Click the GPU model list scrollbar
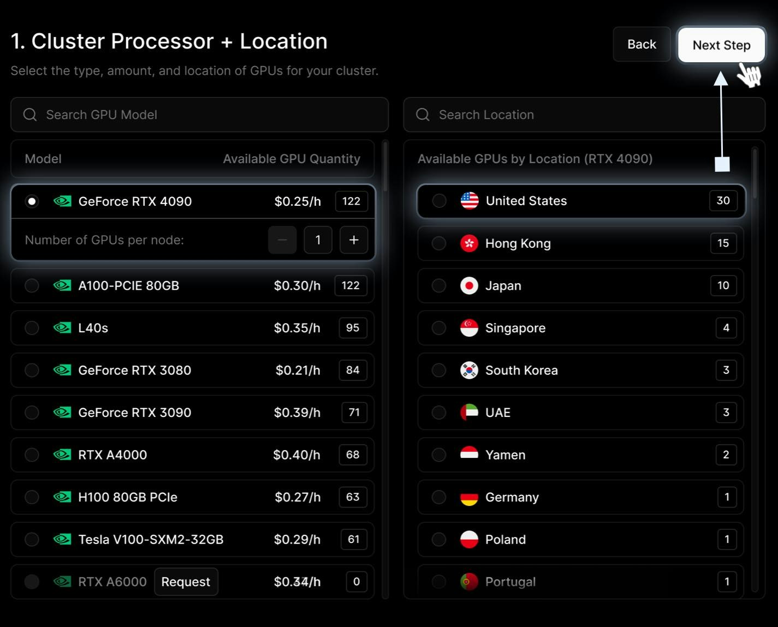Image resolution: width=778 pixels, height=627 pixels. (385, 167)
